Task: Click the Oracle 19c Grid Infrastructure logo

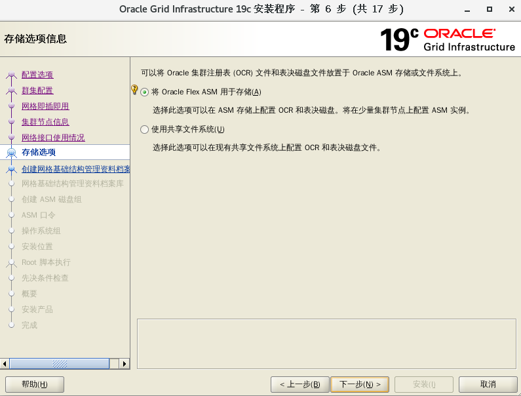Action: (447, 40)
